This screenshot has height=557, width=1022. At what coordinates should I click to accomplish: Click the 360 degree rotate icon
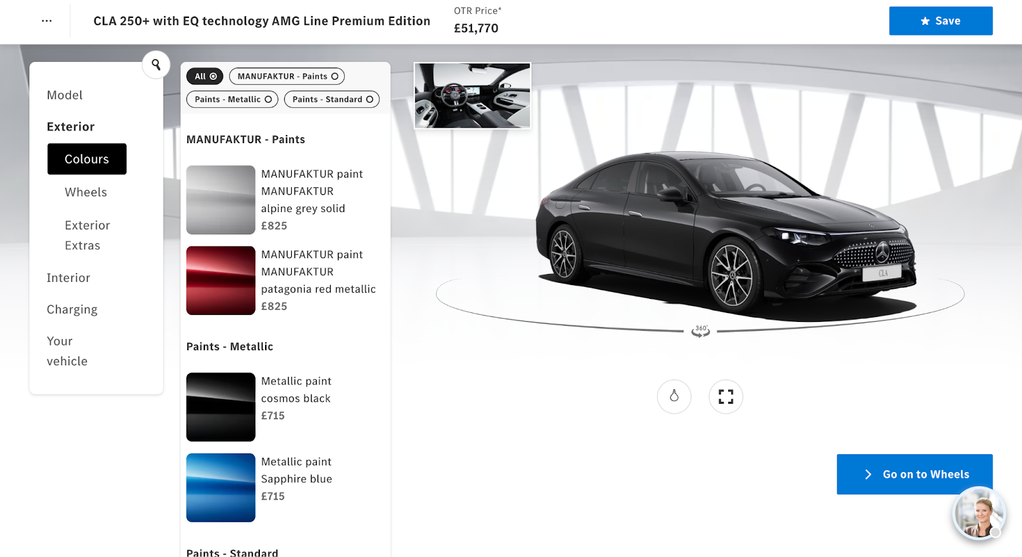point(701,331)
